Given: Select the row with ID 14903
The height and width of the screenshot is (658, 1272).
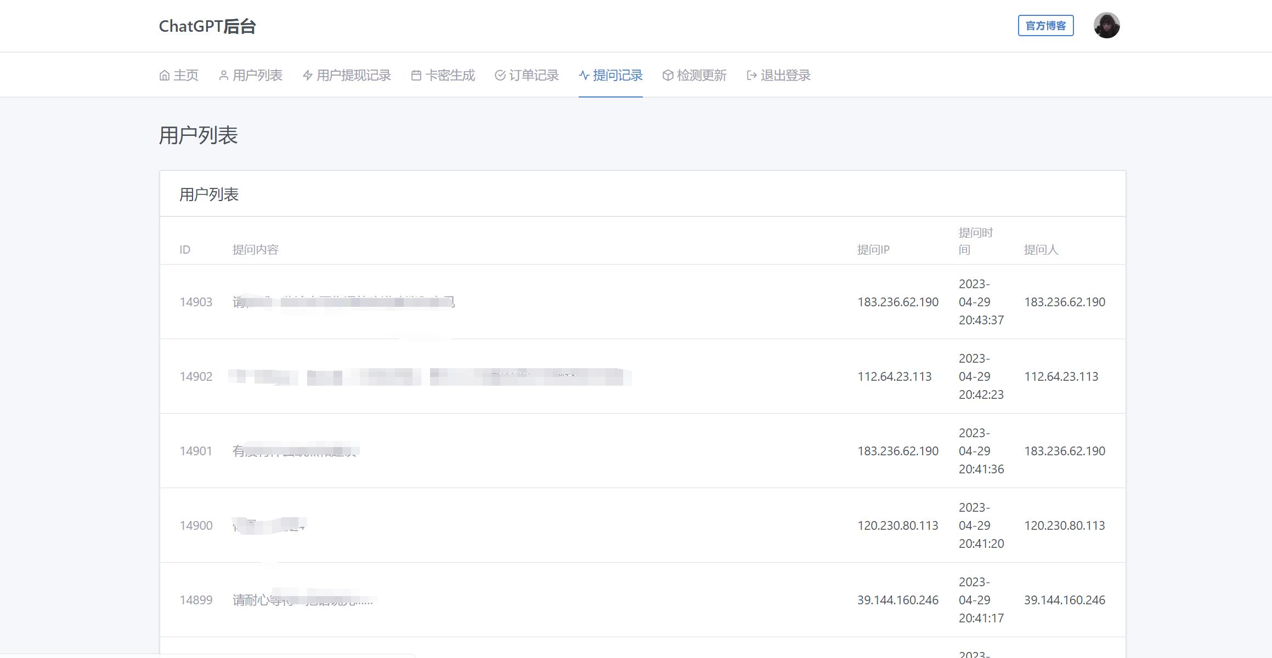Looking at the screenshot, I should point(196,302).
